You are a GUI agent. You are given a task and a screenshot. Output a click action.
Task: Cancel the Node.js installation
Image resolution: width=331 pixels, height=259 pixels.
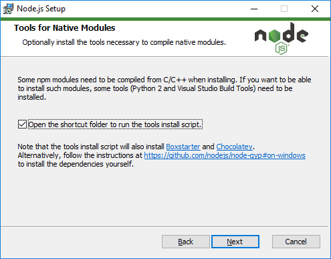tap(296, 242)
